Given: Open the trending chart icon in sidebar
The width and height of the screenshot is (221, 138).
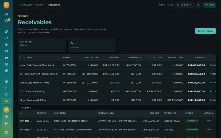Looking at the screenshot, I should [x=6, y=38].
